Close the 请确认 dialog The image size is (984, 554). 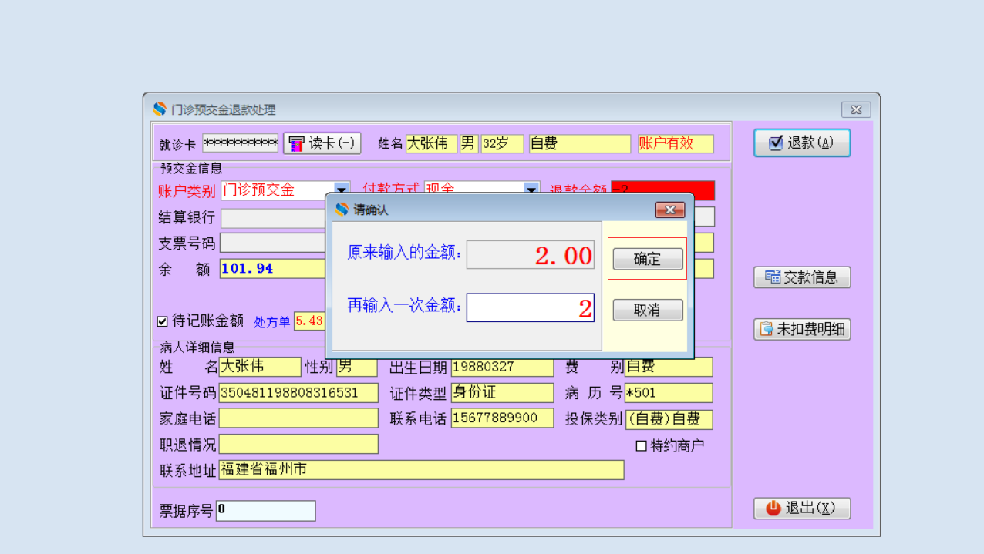pos(669,210)
